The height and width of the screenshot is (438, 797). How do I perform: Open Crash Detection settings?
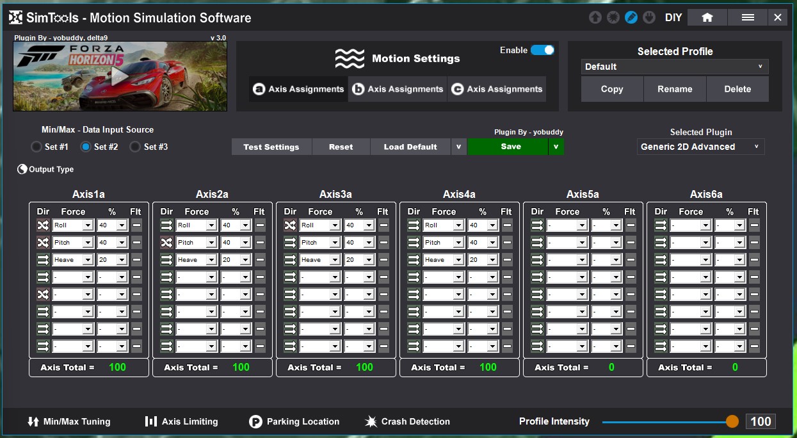coord(407,421)
